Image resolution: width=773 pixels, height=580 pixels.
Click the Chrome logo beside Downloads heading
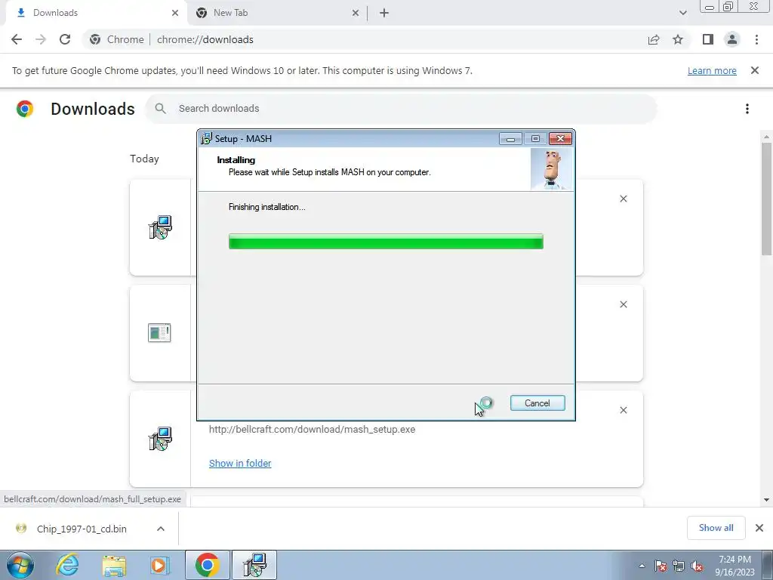pos(25,109)
